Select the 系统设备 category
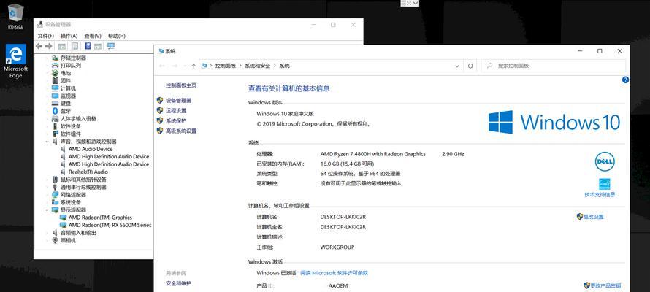Viewport: 650px width, 292px height. point(71,202)
